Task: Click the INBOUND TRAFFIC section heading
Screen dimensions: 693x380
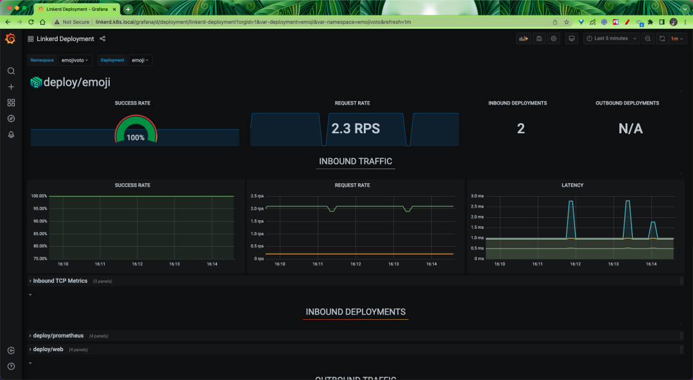Action: click(x=355, y=161)
